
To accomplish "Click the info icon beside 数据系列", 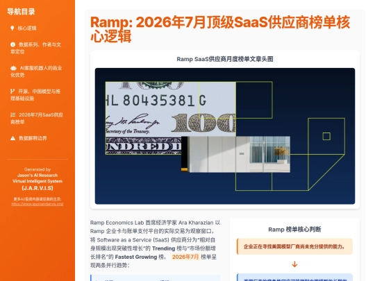I will [x=13, y=44].
